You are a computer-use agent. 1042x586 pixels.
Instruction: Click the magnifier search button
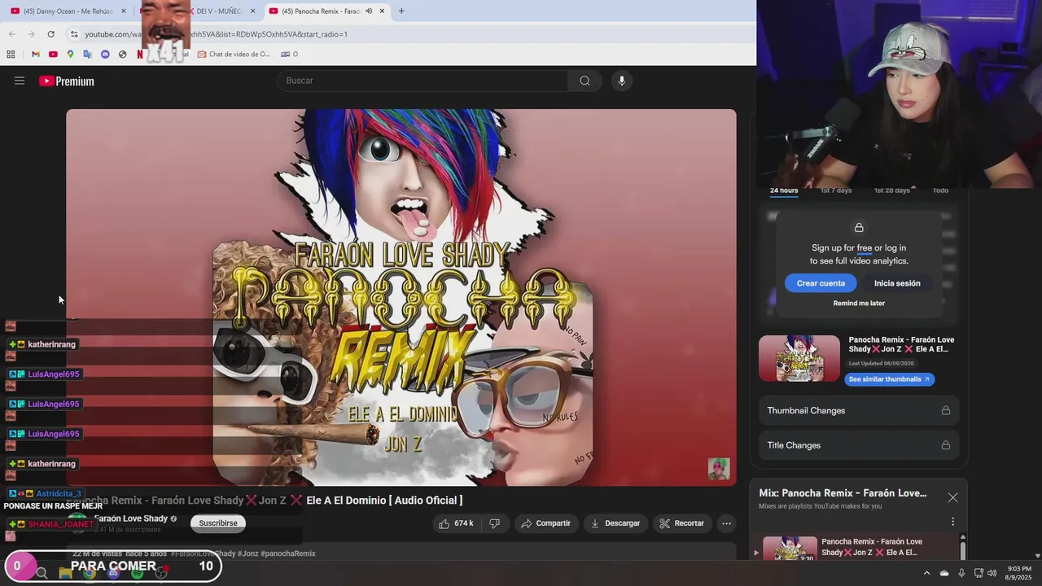[584, 81]
